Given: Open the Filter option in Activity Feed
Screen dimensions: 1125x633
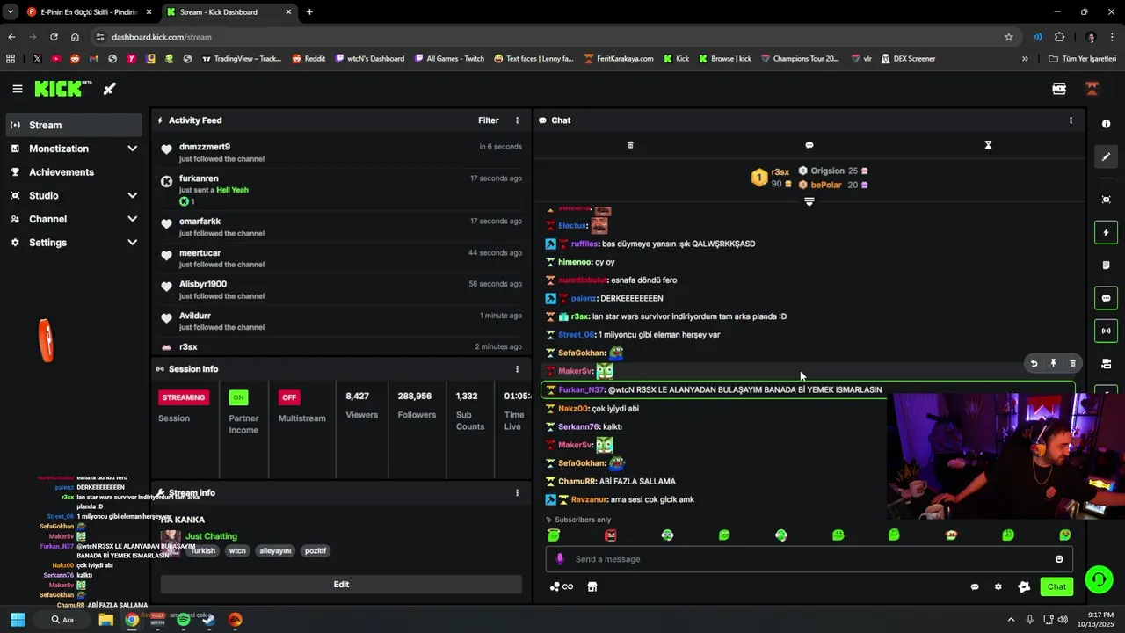Looking at the screenshot, I should pyautogui.click(x=489, y=120).
